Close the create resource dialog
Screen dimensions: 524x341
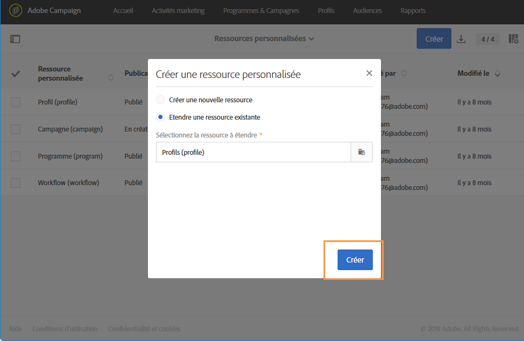pyautogui.click(x=369, y=73)
